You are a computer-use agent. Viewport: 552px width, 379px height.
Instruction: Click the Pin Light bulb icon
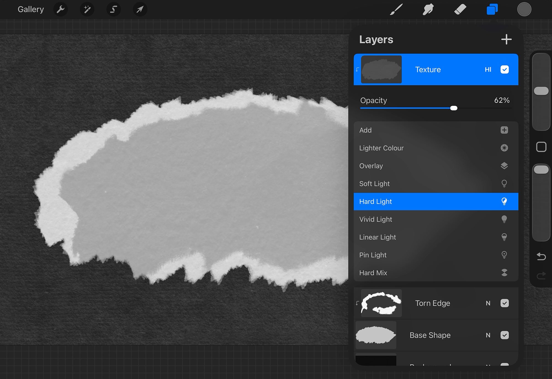click(x=504, y=255)
